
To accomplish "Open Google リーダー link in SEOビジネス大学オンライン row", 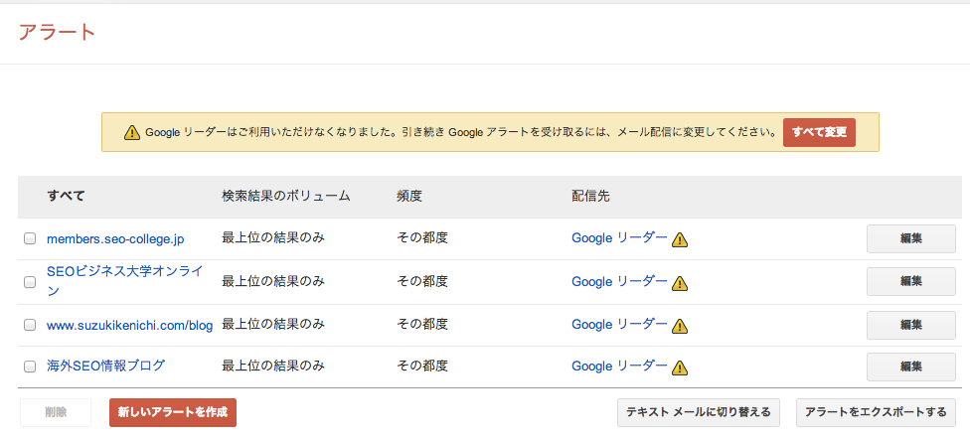I will coord(619,281).
